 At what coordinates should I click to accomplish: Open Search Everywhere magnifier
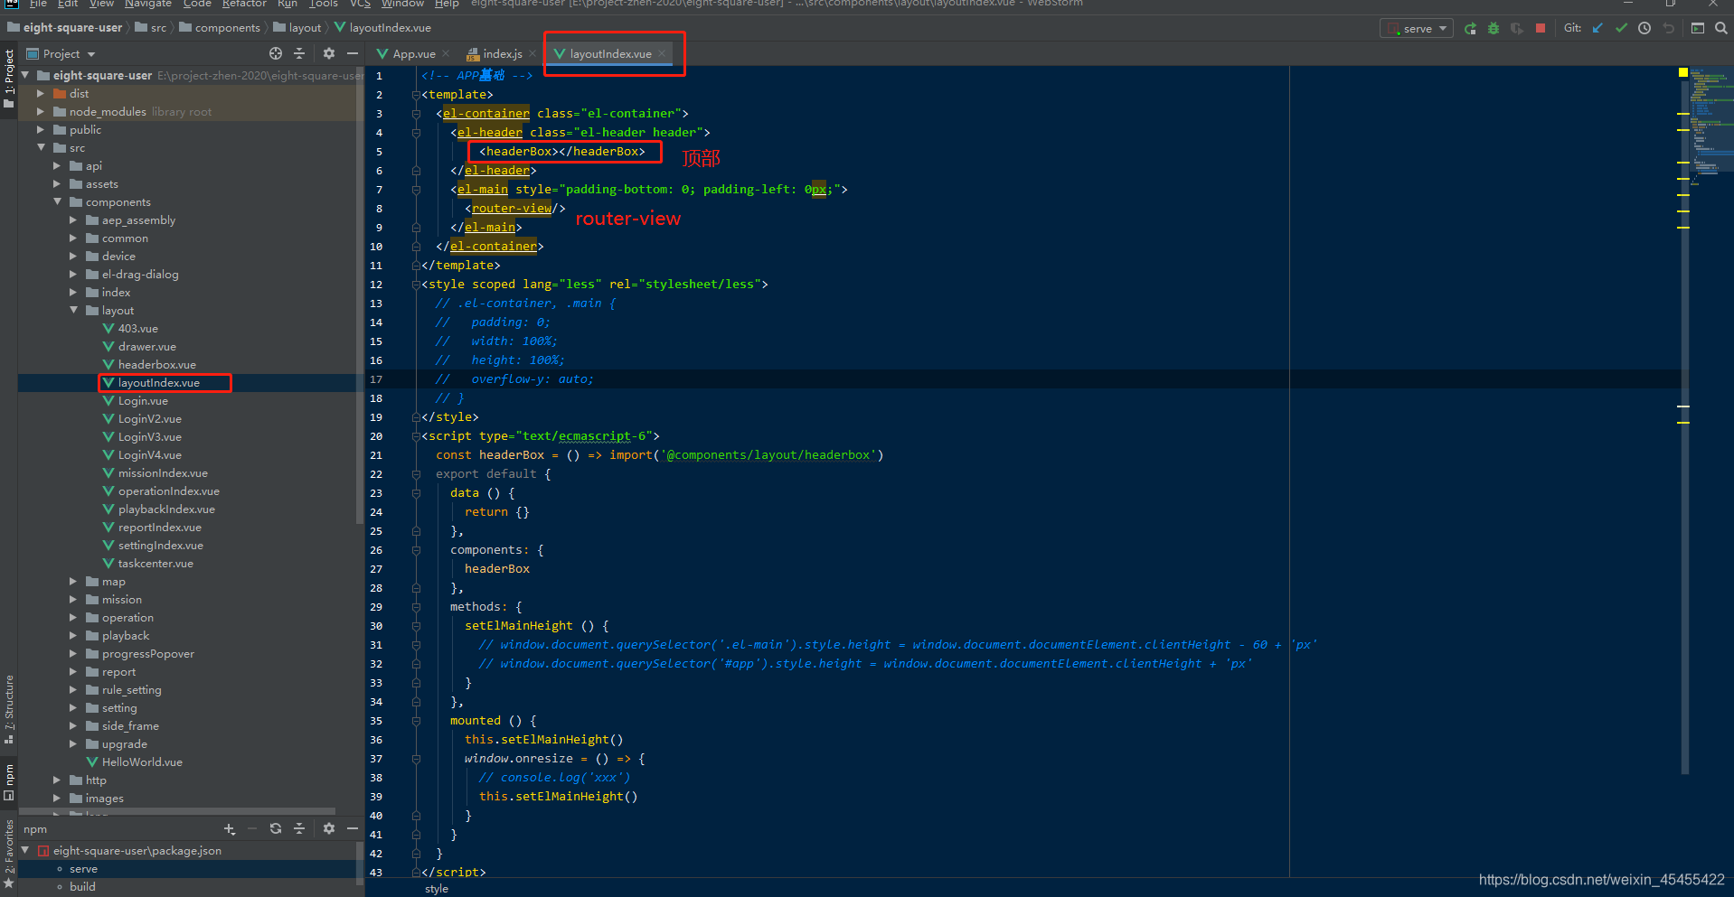(x=1721, y=29)
